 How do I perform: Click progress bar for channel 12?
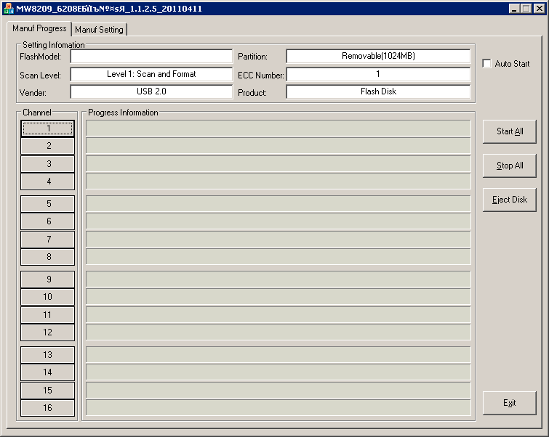click(x=278, y=332)
